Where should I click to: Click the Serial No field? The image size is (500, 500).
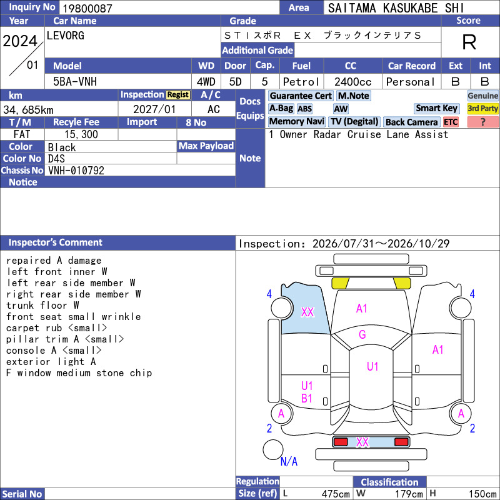(140, 494)
